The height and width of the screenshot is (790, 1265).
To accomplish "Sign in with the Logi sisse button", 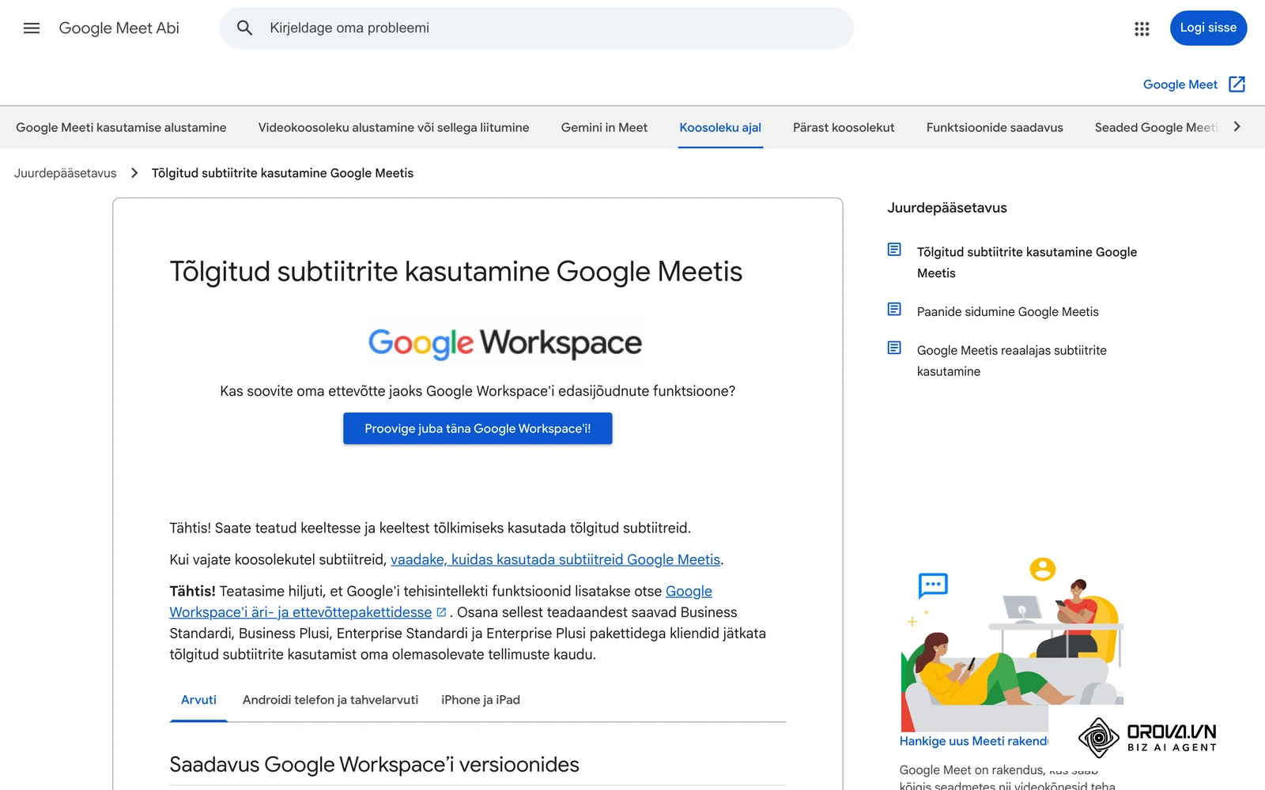I will [x=1208, y=28].
